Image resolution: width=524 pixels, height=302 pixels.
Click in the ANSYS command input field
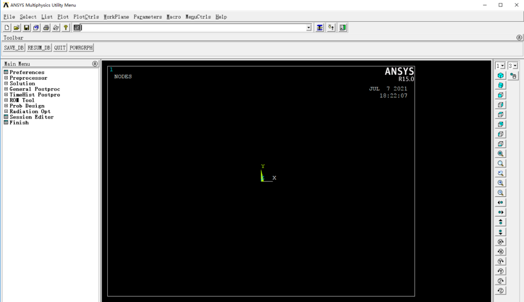194,28
